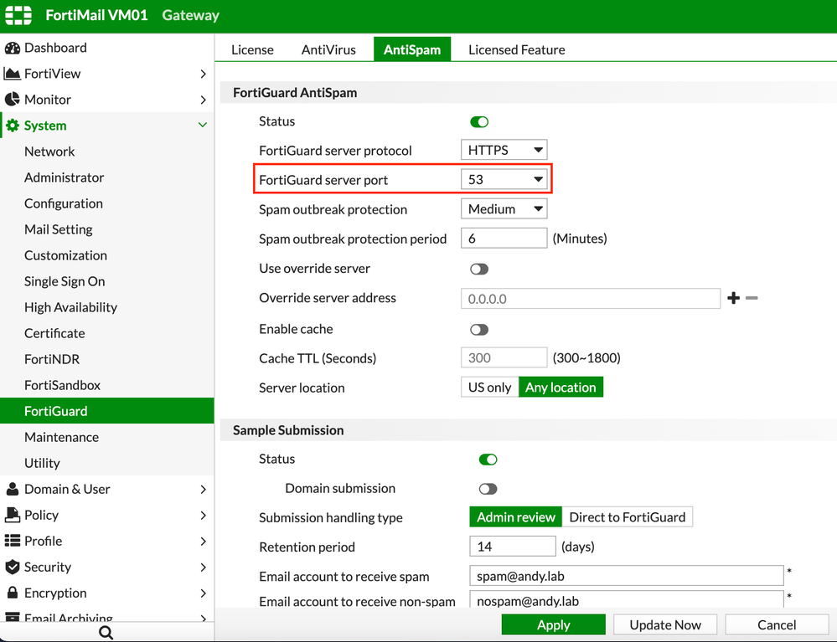Open Certificate in sidebar

click(54, 333)
